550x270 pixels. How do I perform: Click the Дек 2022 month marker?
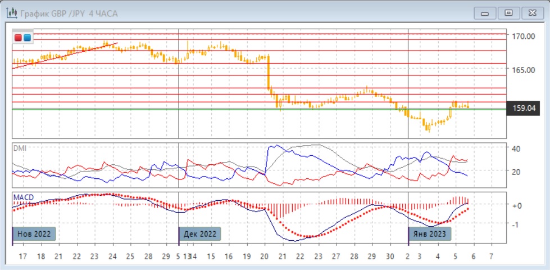coord(200,234)
